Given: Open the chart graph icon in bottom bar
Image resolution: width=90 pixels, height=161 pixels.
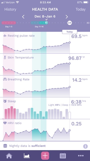Looking at the screenshot, I should coord(27,156).
